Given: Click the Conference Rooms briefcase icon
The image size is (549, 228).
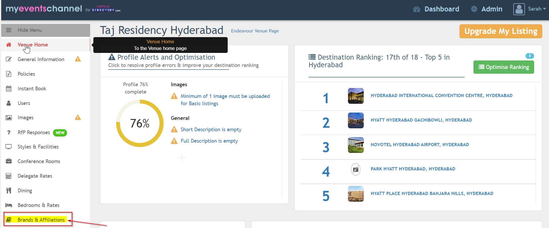Looking at the screenshot, I should (x=9, y=161).
